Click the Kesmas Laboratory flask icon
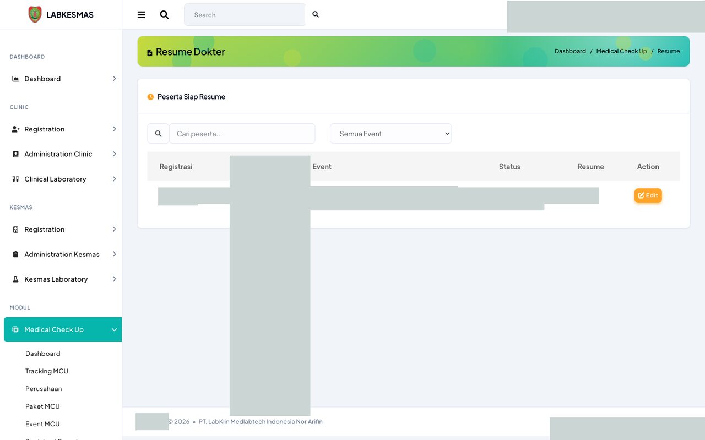This screenshot has width=705, height=440. point(15,279)
